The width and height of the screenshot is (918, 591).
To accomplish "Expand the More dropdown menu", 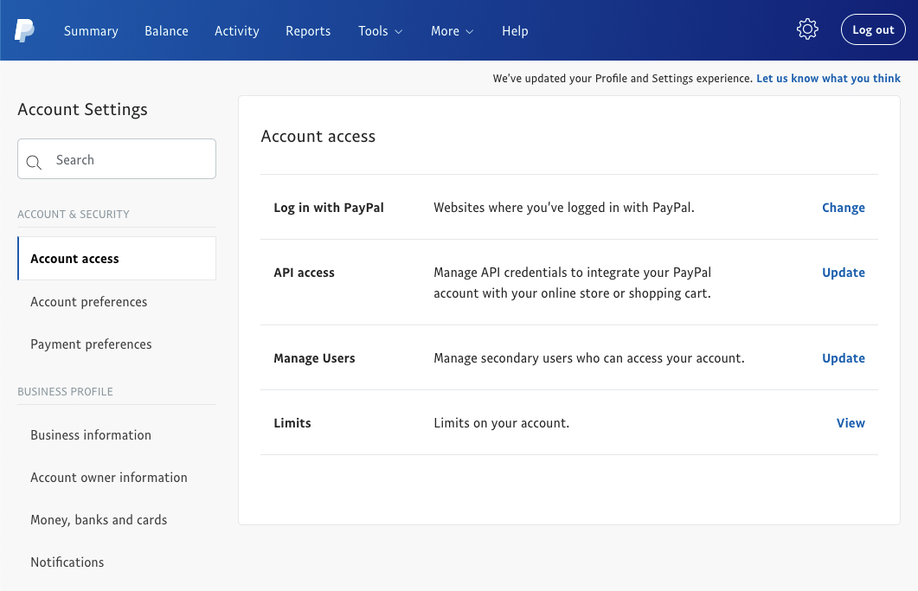I will [452, 31].
